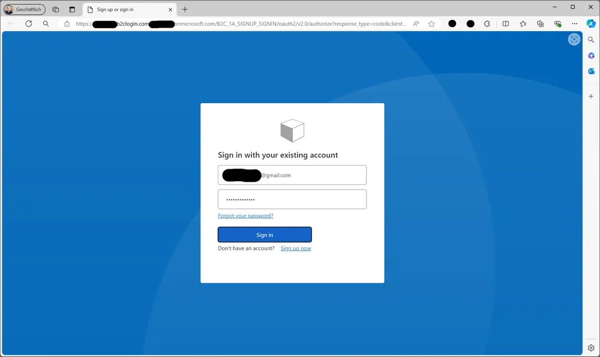Click into the password field
600x357 pixels.
(292, 199)
